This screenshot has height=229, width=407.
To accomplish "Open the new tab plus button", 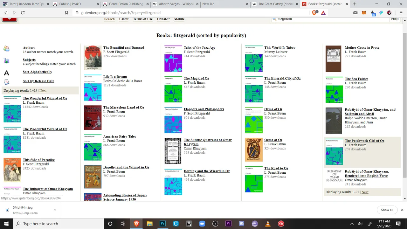I will [x=355, y=4].
